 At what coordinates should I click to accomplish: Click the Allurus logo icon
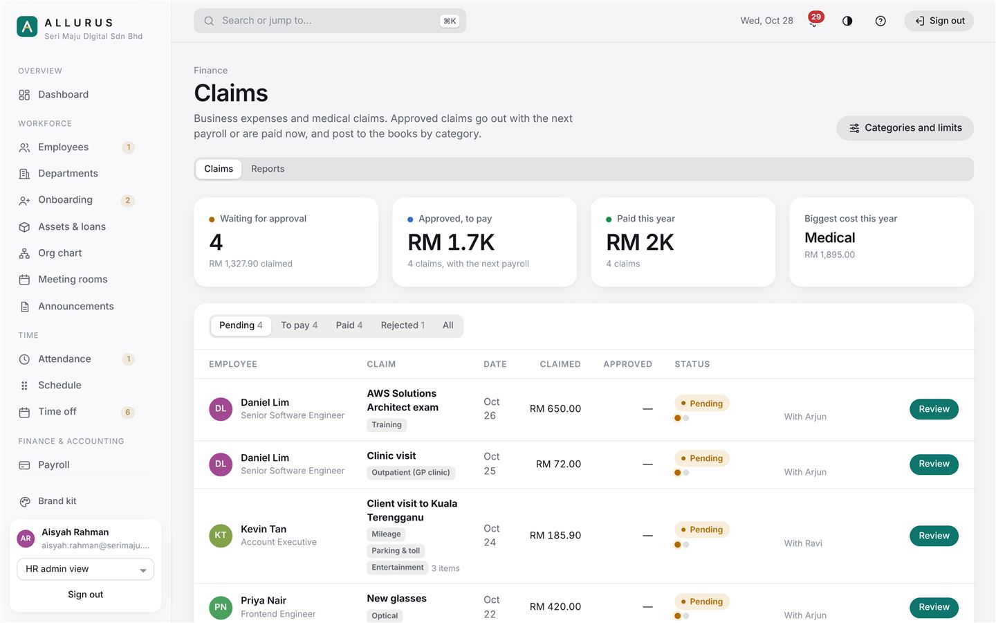point(27,27)
